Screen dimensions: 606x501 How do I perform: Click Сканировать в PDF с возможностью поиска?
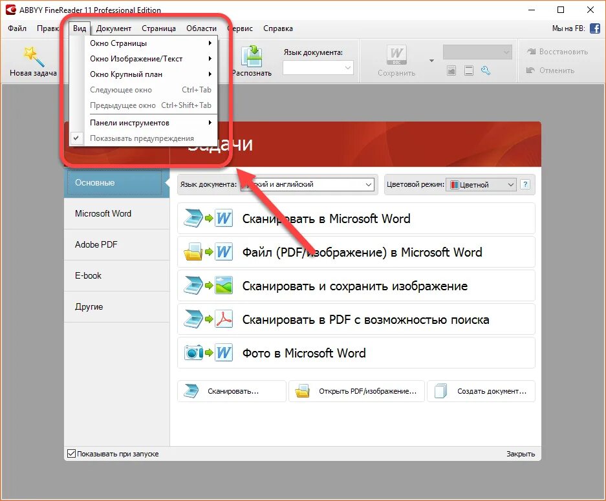[356, 319]
